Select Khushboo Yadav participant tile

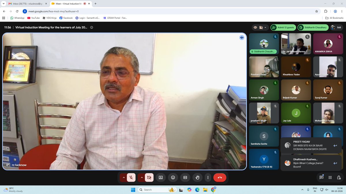[x=296, y=67]
